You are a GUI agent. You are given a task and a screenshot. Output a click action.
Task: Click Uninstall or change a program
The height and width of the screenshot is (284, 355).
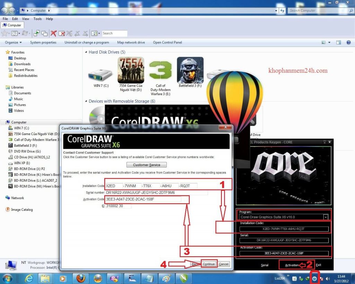pyautogui.click(x=87, y=42)
